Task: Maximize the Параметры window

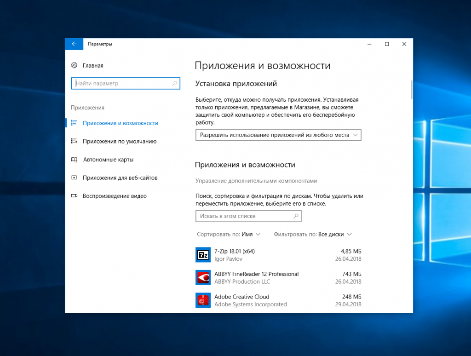Action: [387, 44]
